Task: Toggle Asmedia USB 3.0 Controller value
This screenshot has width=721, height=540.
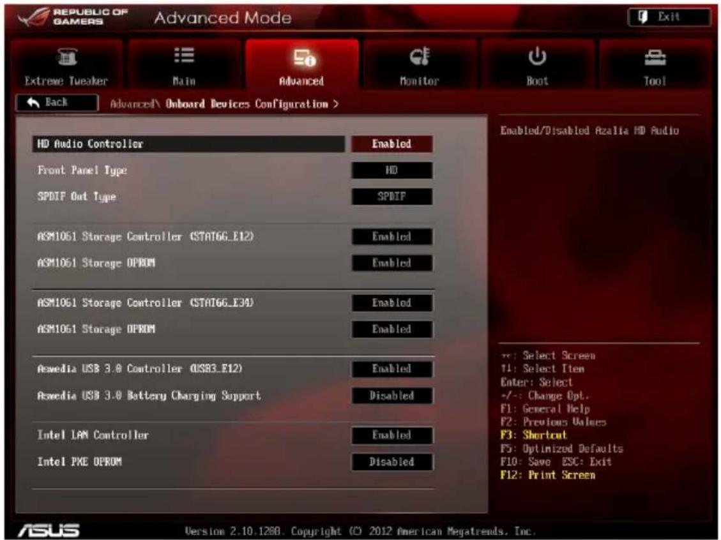Action: [391, 368]
